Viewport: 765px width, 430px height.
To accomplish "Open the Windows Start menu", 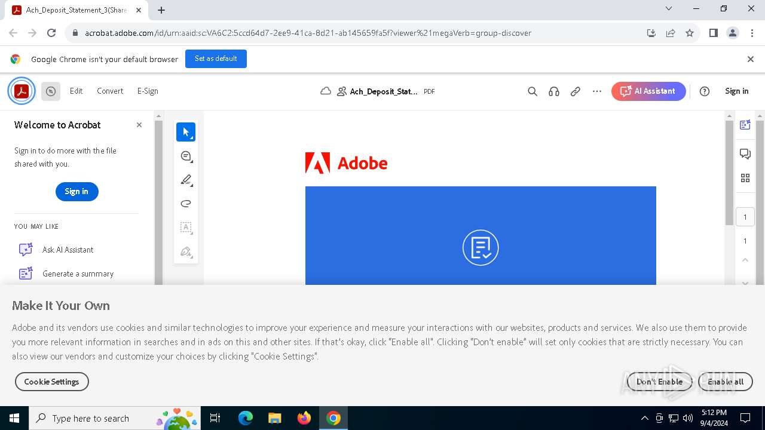I will (14, 418).
